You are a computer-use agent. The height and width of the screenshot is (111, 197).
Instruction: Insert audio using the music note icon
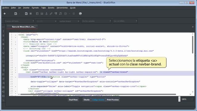(60, 14)
